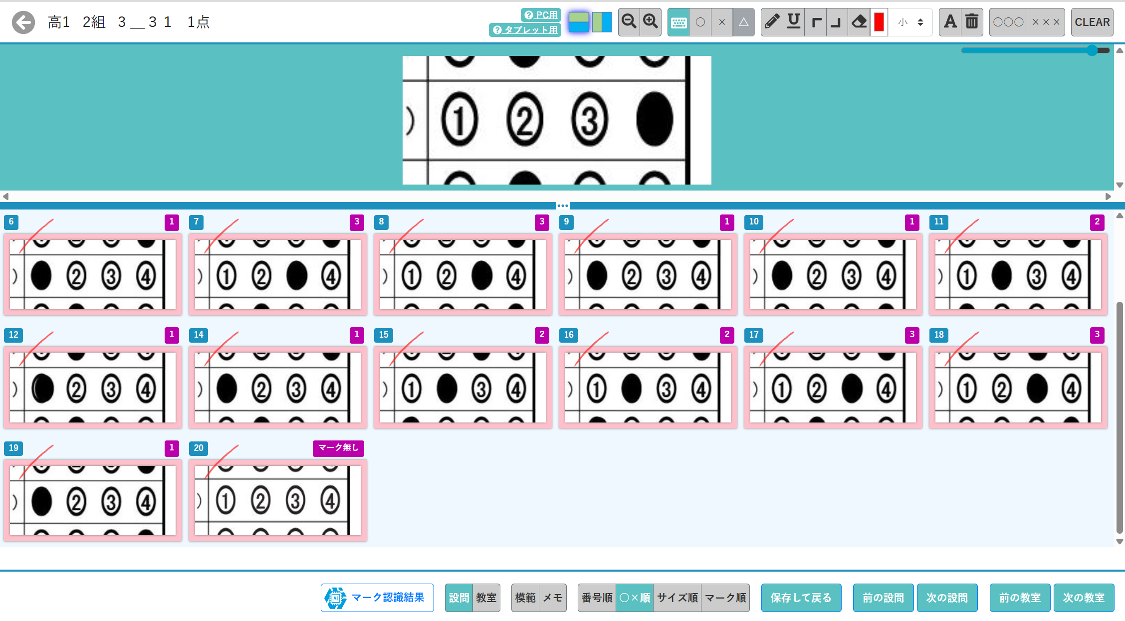Select the text A tool
Image resolution: width=1125 pixels, height=621 pixels.
950,22
